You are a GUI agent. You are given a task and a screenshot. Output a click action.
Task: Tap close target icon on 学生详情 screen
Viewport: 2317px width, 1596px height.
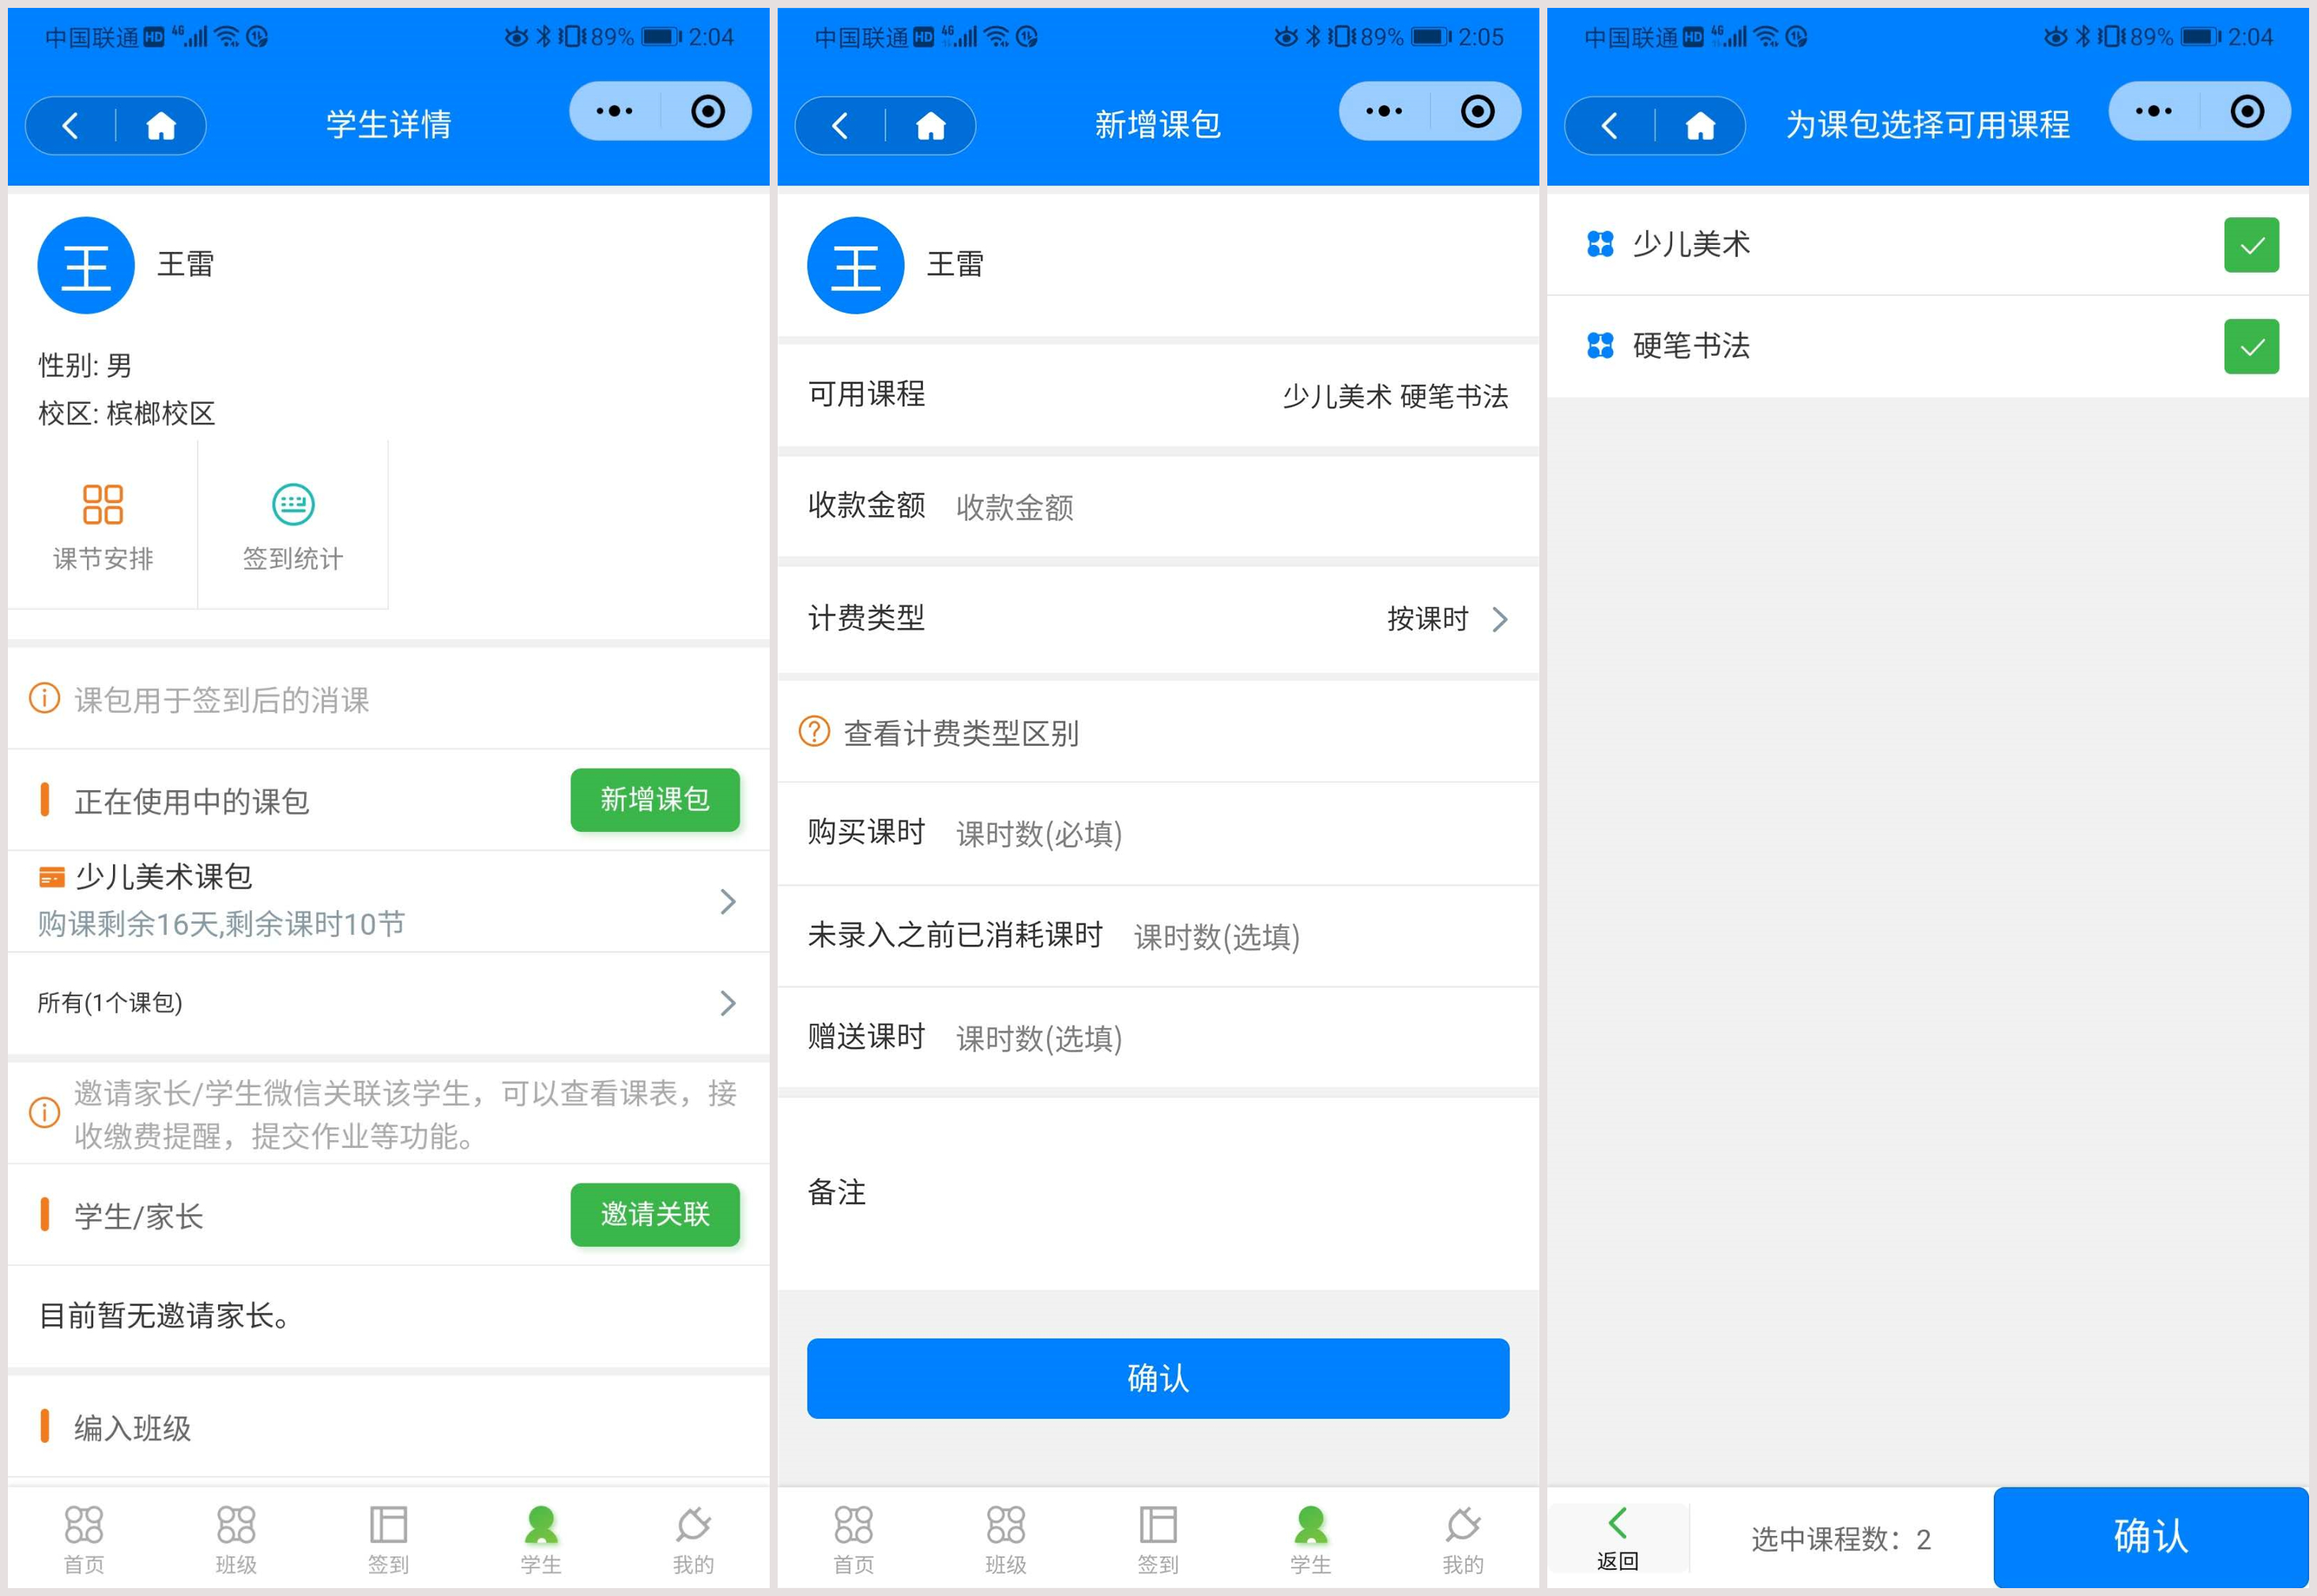point(708,111)
